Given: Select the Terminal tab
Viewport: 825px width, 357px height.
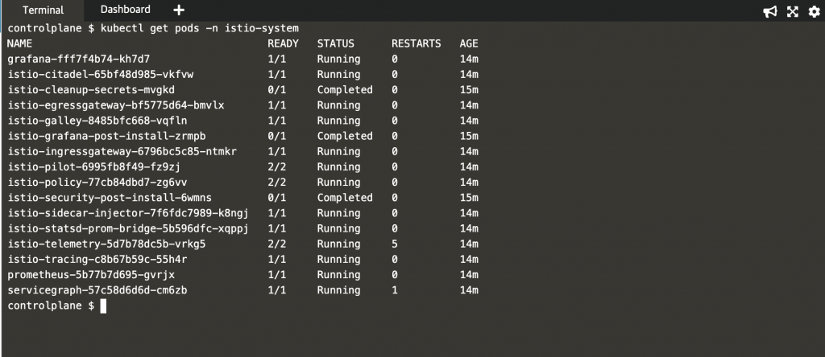Looking at the screenshot, I should click(44, 10).
